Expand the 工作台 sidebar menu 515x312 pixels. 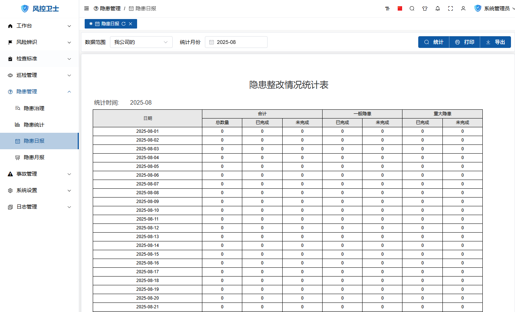click(x=39, y=26)
